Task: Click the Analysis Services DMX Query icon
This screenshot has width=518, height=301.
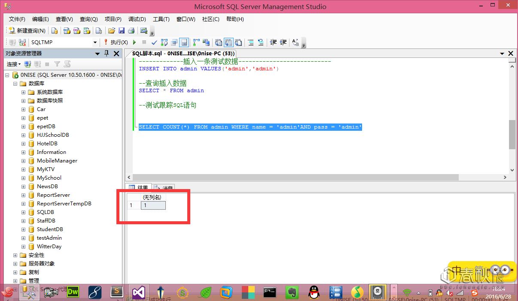Action: pyautogui.click(x=76, y=31)
